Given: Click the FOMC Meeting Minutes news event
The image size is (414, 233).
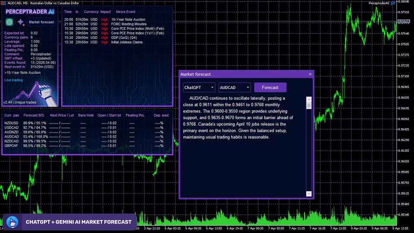Looking at the screenshot, I should pos(129,24).
